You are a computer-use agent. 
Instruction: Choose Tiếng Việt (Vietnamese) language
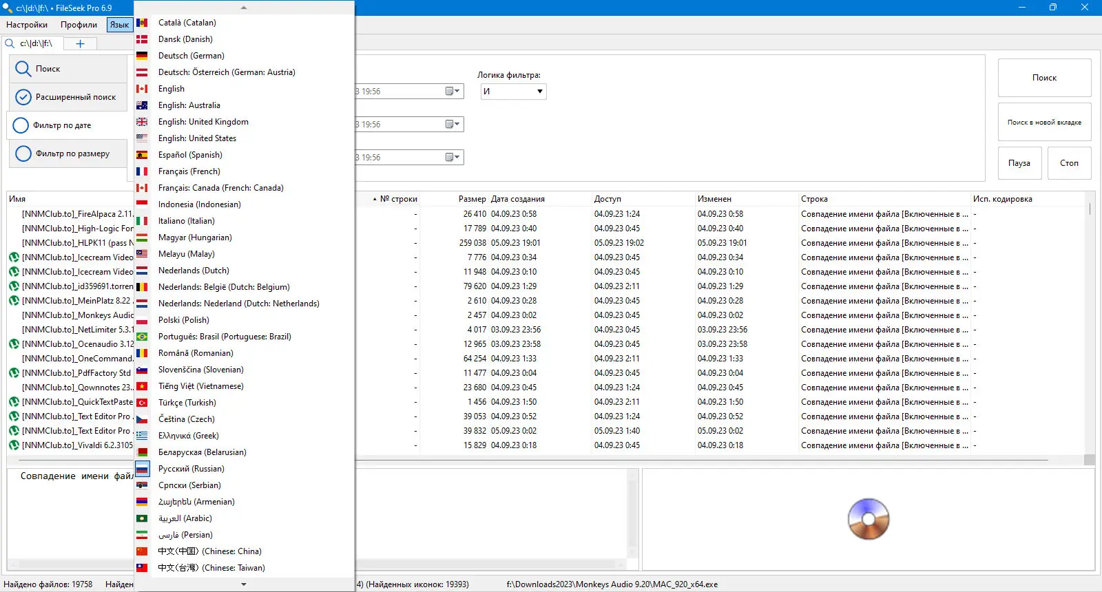click(245, 386)
